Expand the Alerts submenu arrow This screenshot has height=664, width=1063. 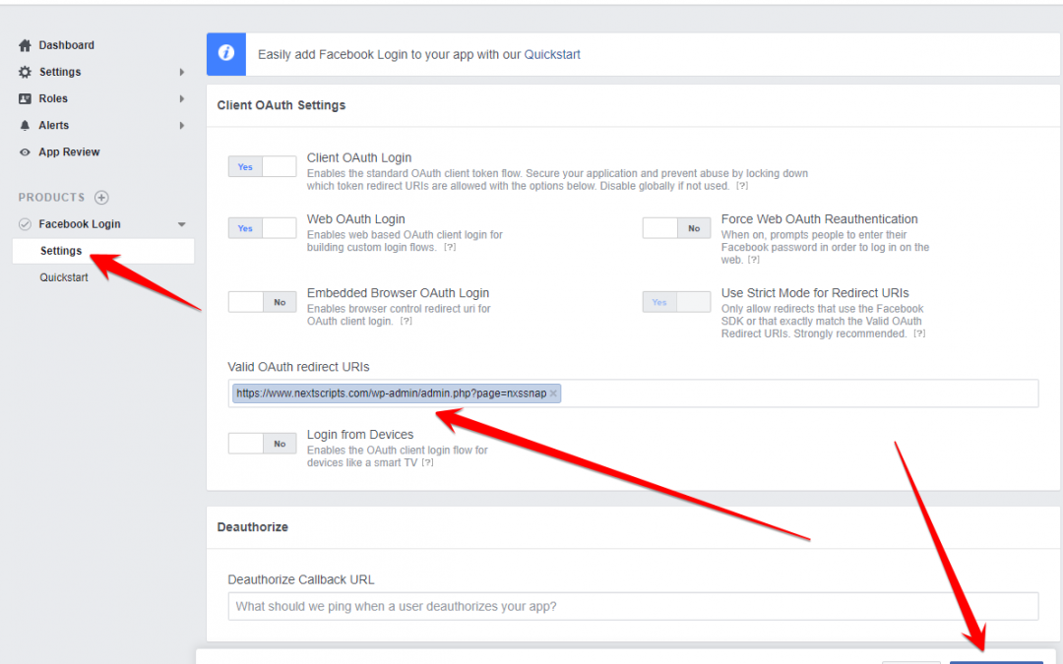pyautogui.click(x=182, y=125)
